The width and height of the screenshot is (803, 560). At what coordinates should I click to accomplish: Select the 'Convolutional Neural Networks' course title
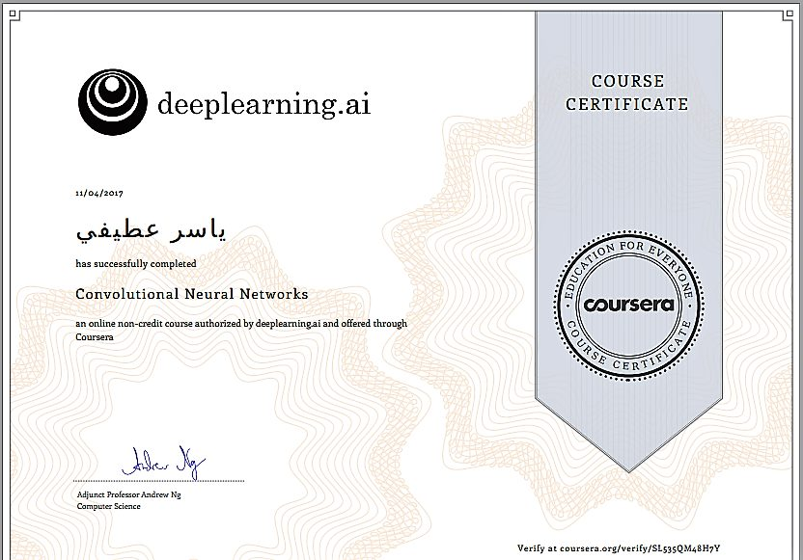(192, 294)
